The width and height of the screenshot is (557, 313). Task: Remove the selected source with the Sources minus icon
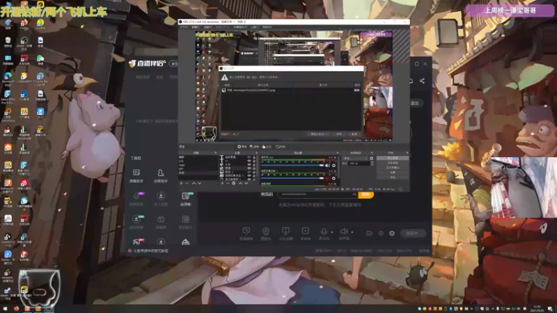pyautogui.click(x=228, y=183)
